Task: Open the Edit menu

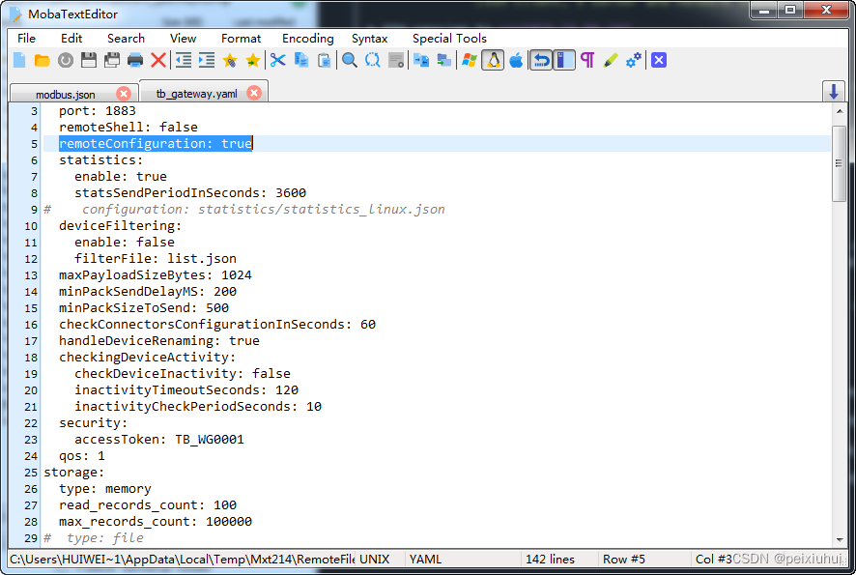Action: pos(71,39)
